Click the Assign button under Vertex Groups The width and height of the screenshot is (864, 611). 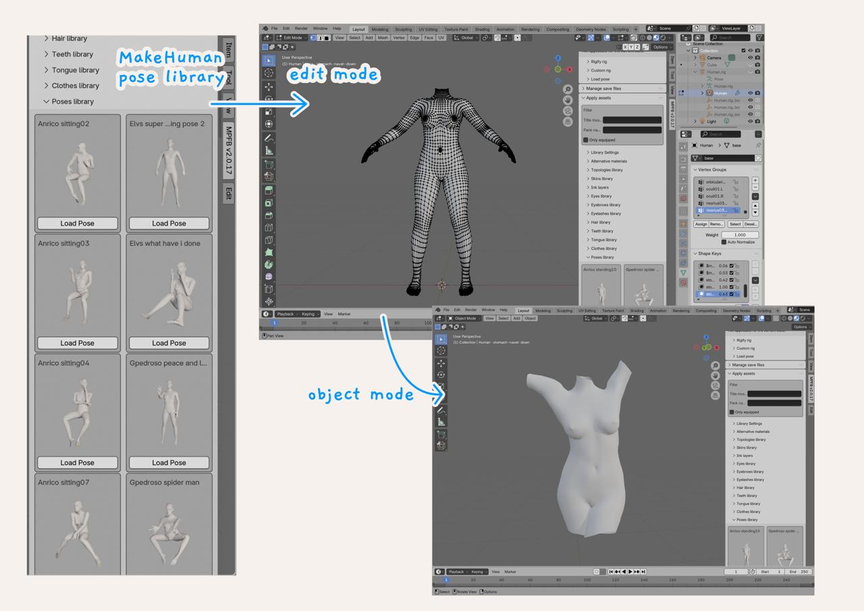[x=701, y=224]
